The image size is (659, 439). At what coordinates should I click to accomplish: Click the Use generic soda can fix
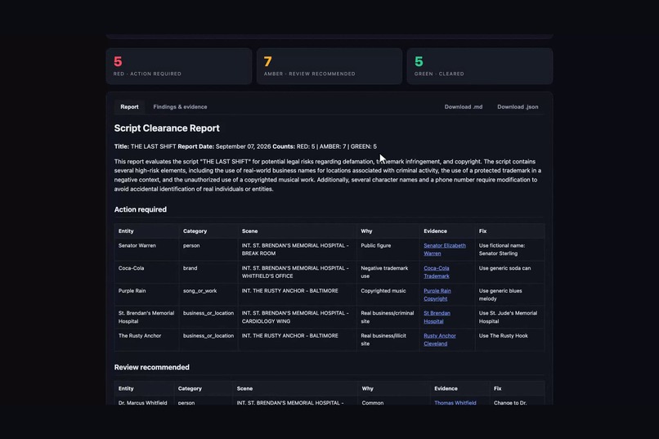coord(510,272)
